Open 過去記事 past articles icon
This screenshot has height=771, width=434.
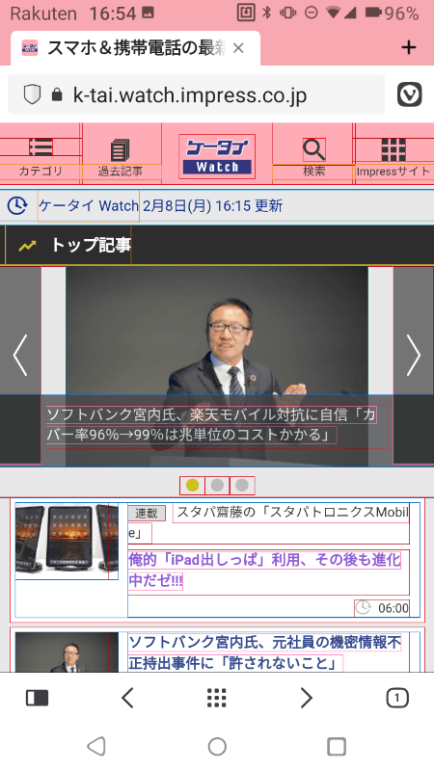point(120,150)
